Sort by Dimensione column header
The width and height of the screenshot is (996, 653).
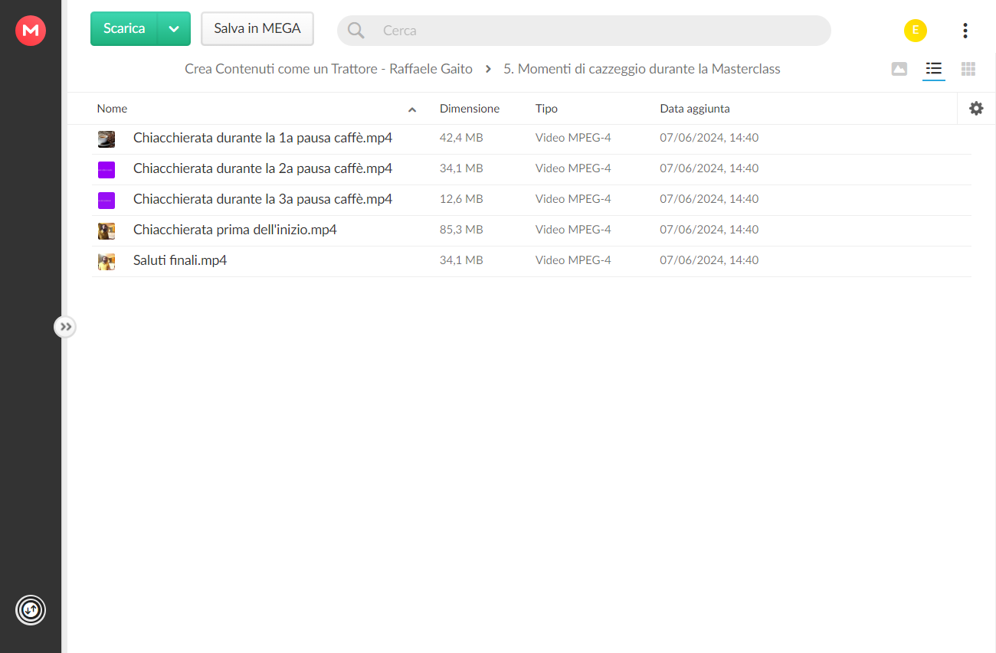[x=470, y=109]
